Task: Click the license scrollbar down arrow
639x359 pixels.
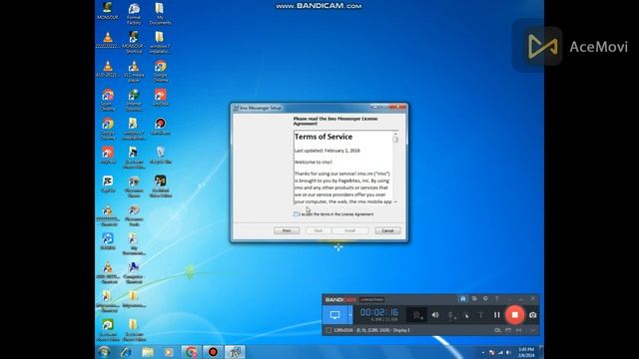Action: point(395,201)
